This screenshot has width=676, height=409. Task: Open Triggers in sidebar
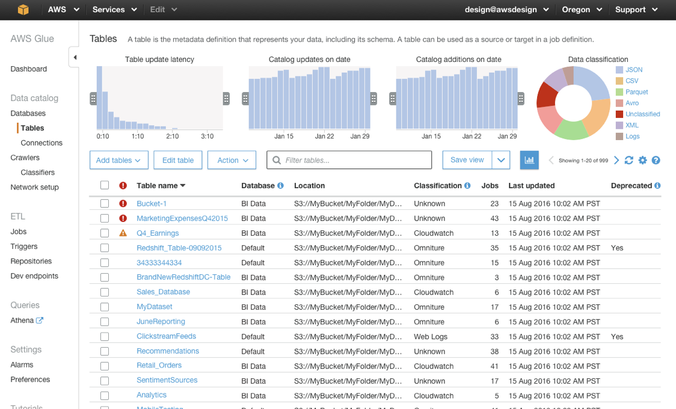(x=23, y=247)
